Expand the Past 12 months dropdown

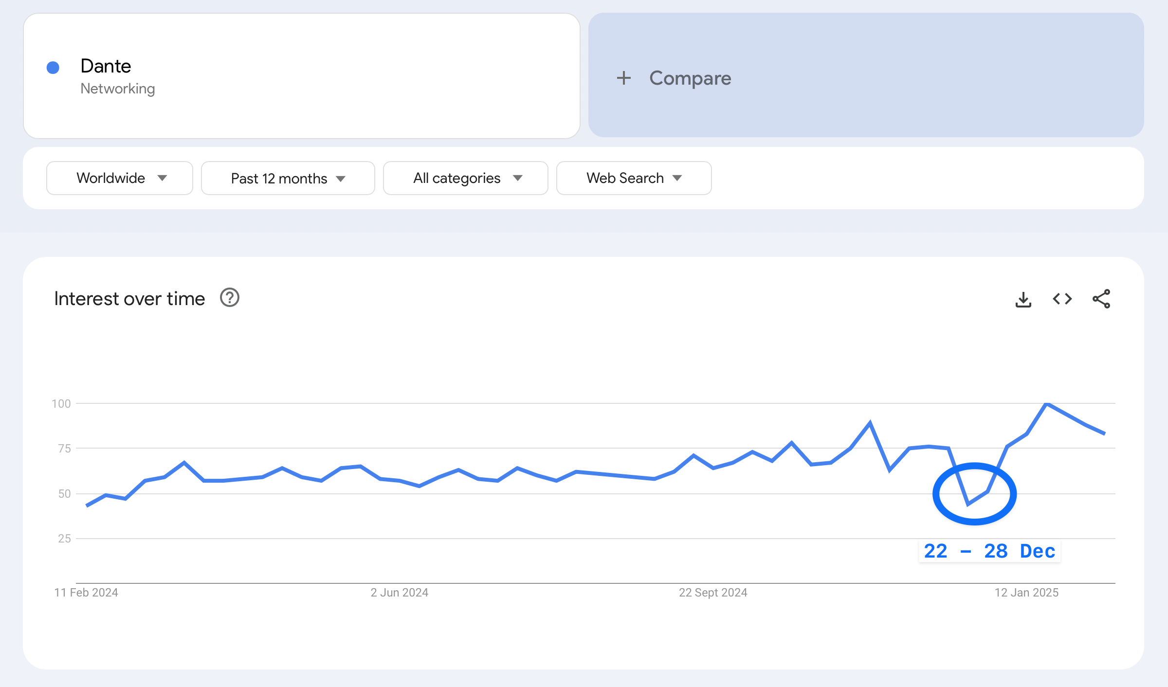(x=288, y=178)
